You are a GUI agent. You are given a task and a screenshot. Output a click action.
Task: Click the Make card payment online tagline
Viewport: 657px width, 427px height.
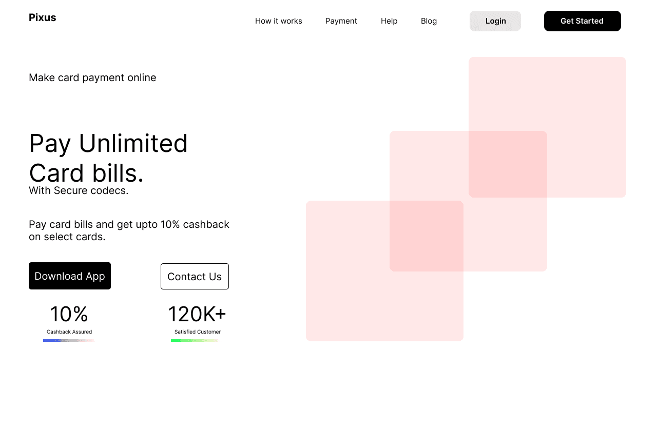pos(92,77)
